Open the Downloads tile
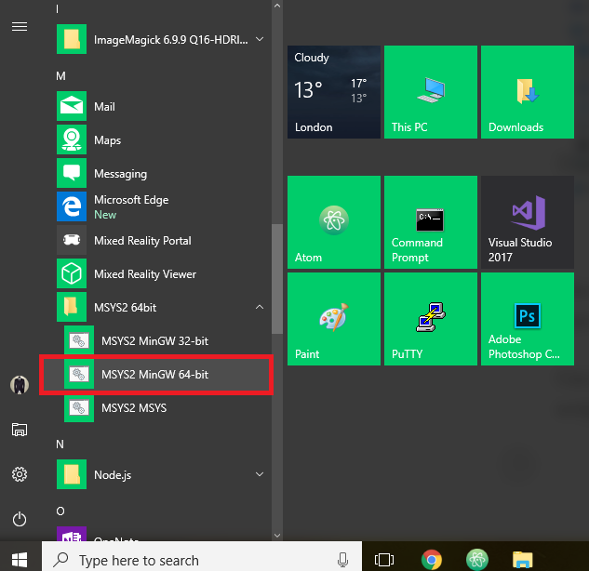 click(528, 92)
